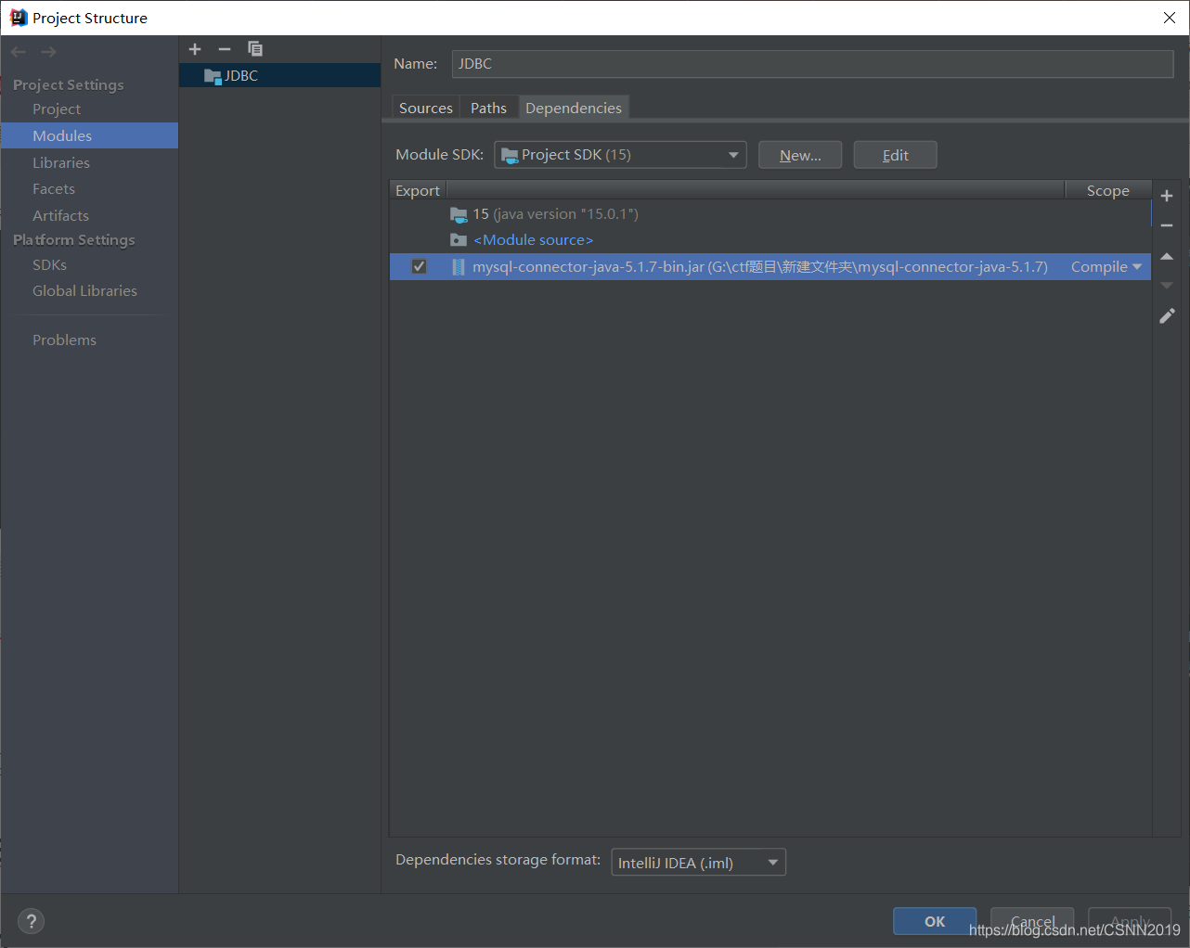Open the Problems section

click(64, 339)
